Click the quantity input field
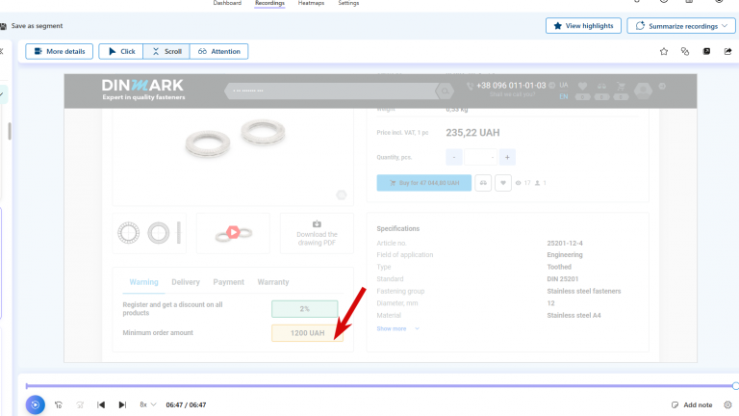This screenshot has height=416, width=739. pos(481,157)
